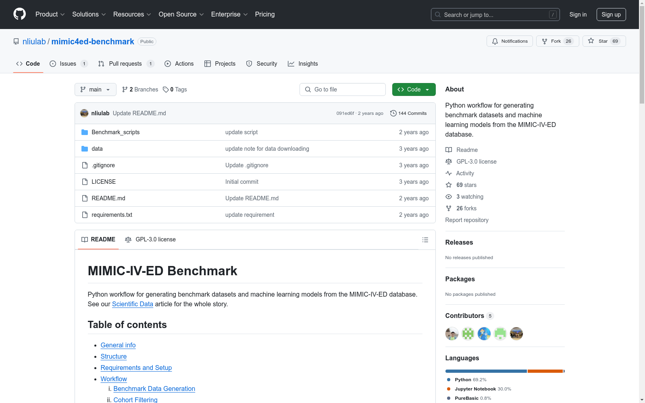
Task: Open the Contributors section heading
Action: click(x=465, y=316)
